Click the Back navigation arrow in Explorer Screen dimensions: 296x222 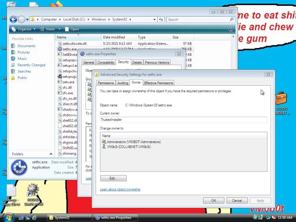click(x=13, y=19)
